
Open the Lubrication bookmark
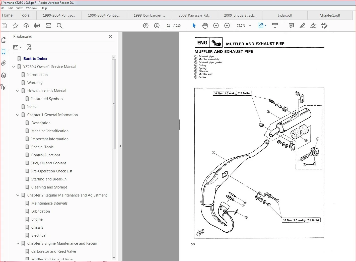coord(41,211)
